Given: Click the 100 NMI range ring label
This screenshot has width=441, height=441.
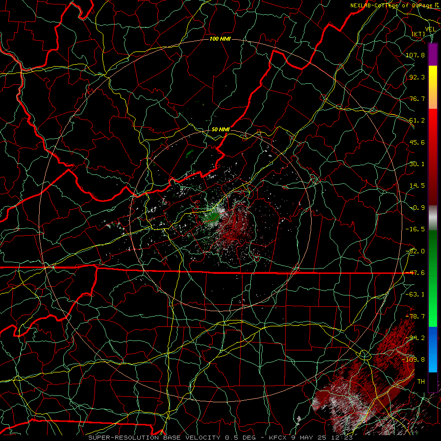Looking at the screenshot, I should pos(220,39).
